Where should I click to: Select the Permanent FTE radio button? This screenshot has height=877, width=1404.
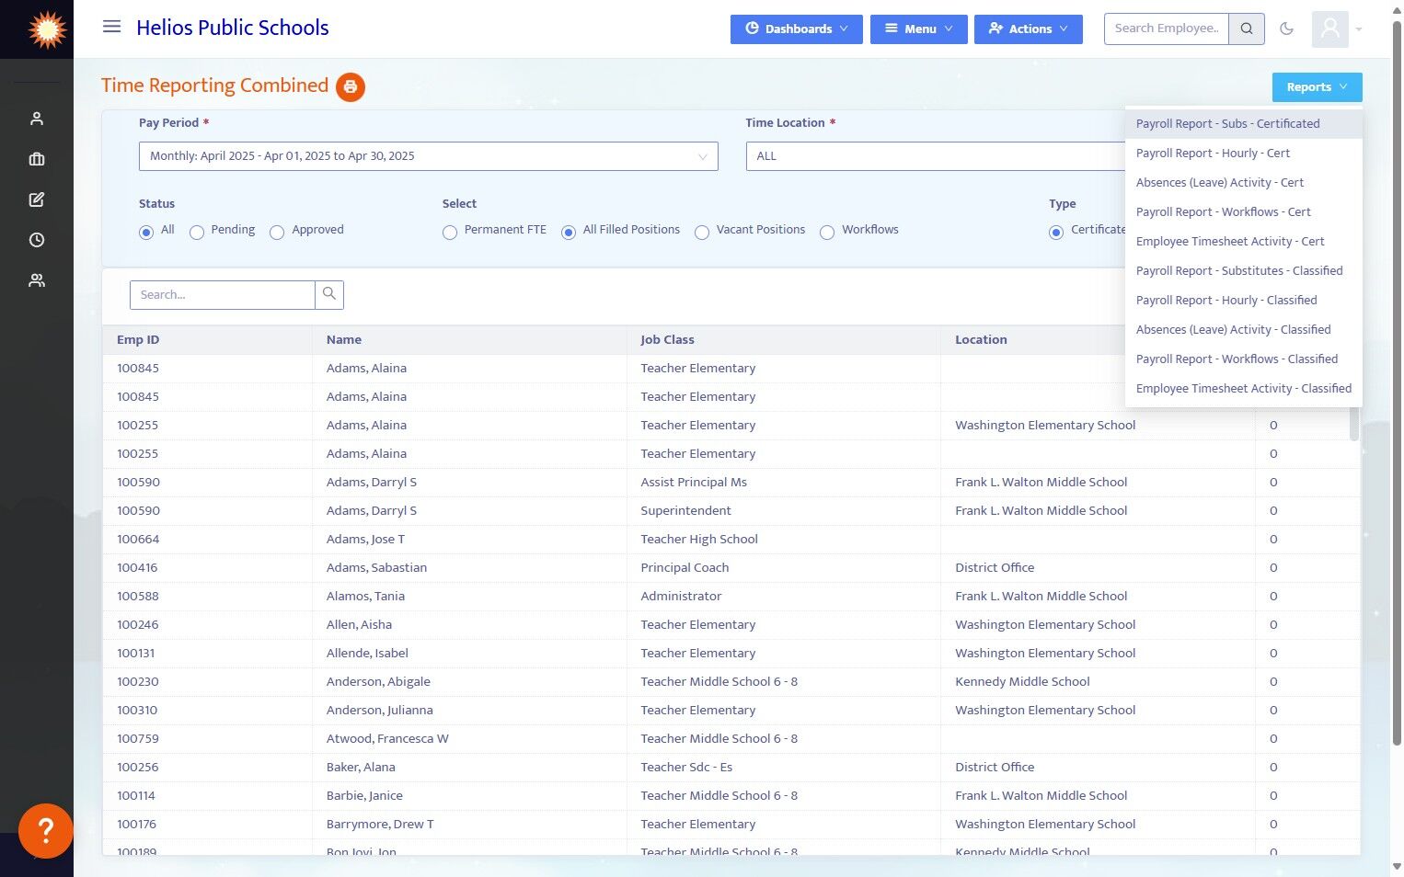point(450,233)
